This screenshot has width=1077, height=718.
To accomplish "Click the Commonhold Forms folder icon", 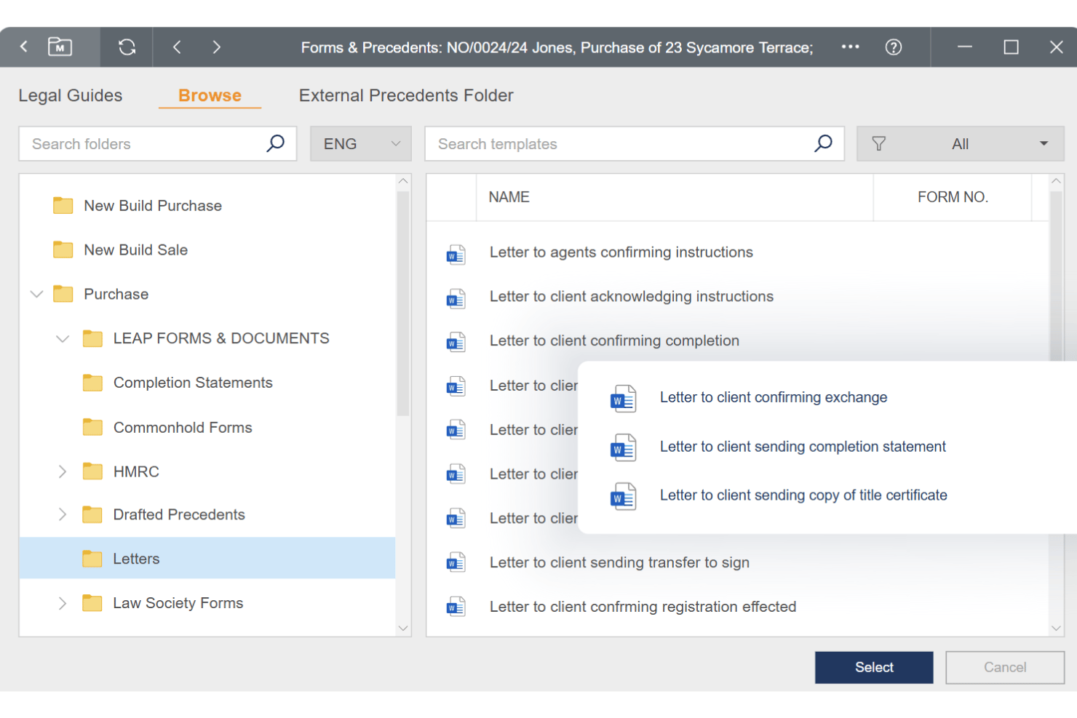I will [x=92, y=427].
